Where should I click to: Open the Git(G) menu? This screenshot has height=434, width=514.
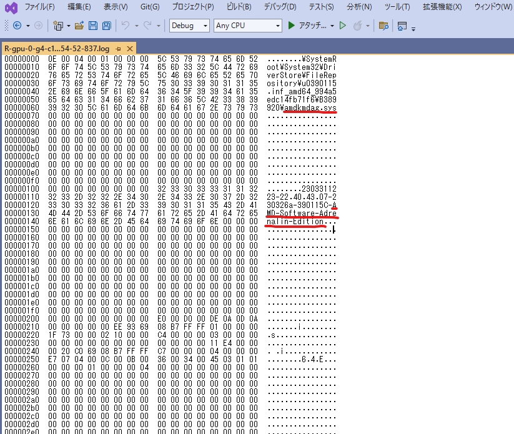(150, 7)
